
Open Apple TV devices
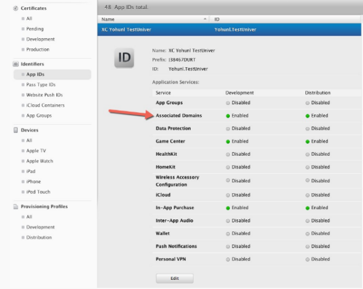click(36, 151)
